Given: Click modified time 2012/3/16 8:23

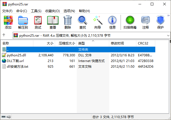Looking at the screenshot, I should pyautogui.click(x=122, y=55).
